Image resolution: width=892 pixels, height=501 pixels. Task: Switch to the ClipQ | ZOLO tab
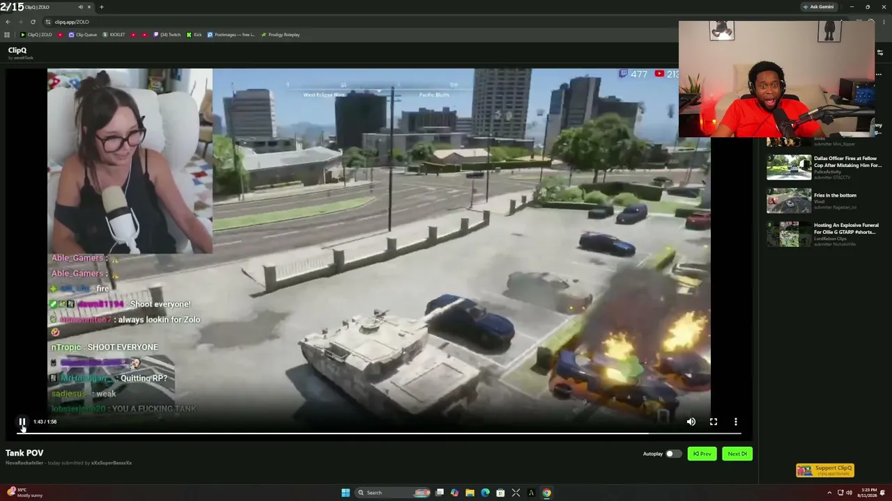[x=47, y=7]
